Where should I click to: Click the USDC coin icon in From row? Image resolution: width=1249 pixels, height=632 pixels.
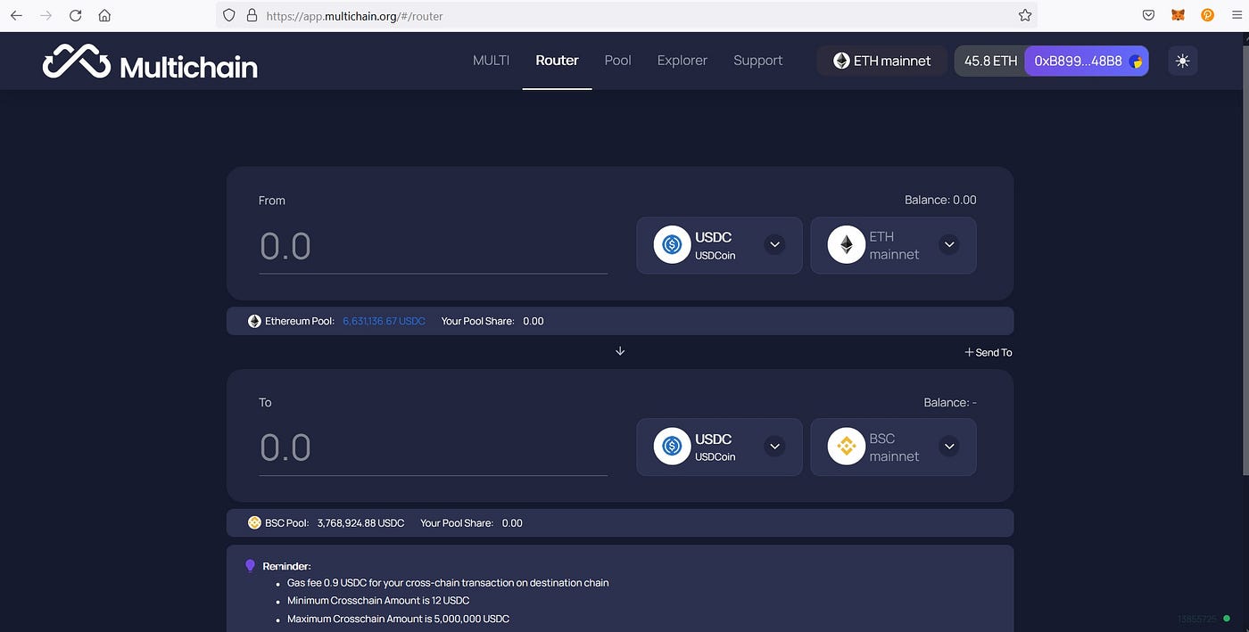click(672, 245)
